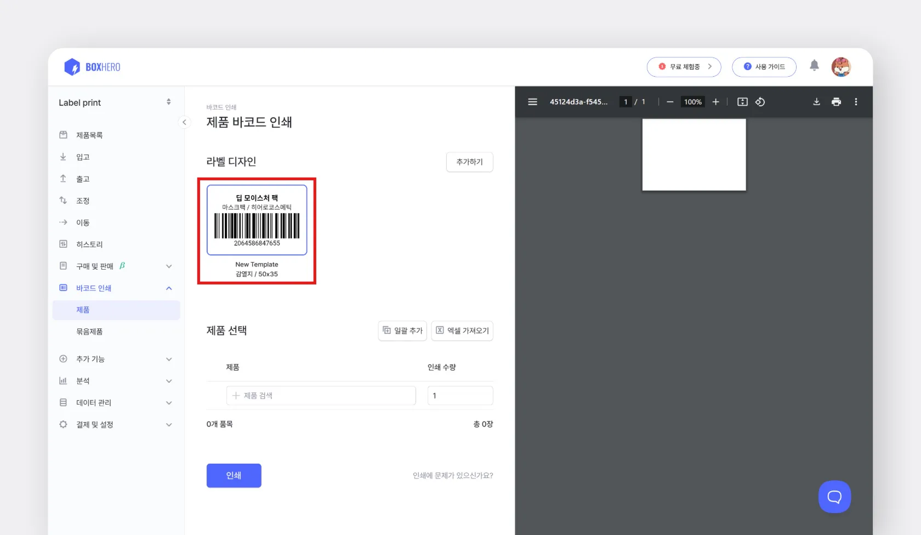Select the 입고 (stock-in) sidebar icon
The height and width of the screenshot is (535, 921).
63,156
